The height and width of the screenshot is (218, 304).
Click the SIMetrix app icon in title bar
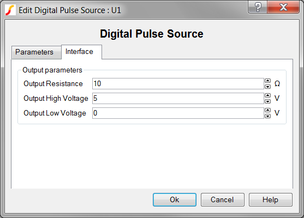pyautogui.click(x=10, y=10)
